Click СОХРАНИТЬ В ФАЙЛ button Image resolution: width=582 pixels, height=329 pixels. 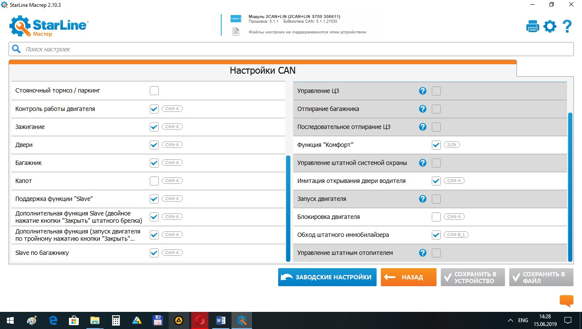(541, 277)
